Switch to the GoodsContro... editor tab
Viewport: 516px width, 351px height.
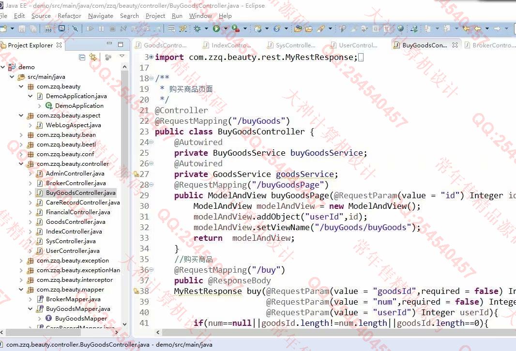click(x=162, y=45)
